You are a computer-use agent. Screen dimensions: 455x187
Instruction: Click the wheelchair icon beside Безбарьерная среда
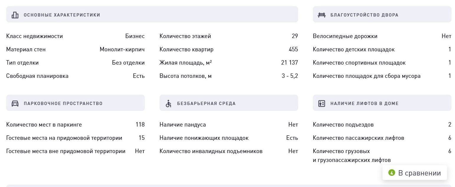pos(168,104)
